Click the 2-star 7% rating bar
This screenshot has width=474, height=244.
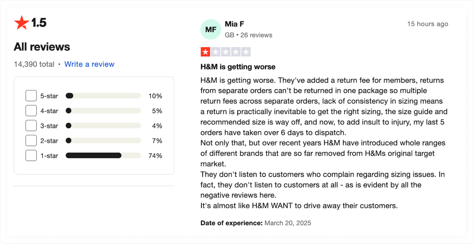point(103,141)
